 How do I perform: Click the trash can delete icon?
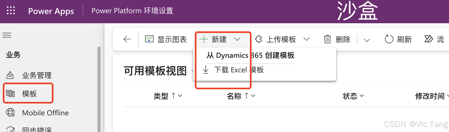pos(327,39)
